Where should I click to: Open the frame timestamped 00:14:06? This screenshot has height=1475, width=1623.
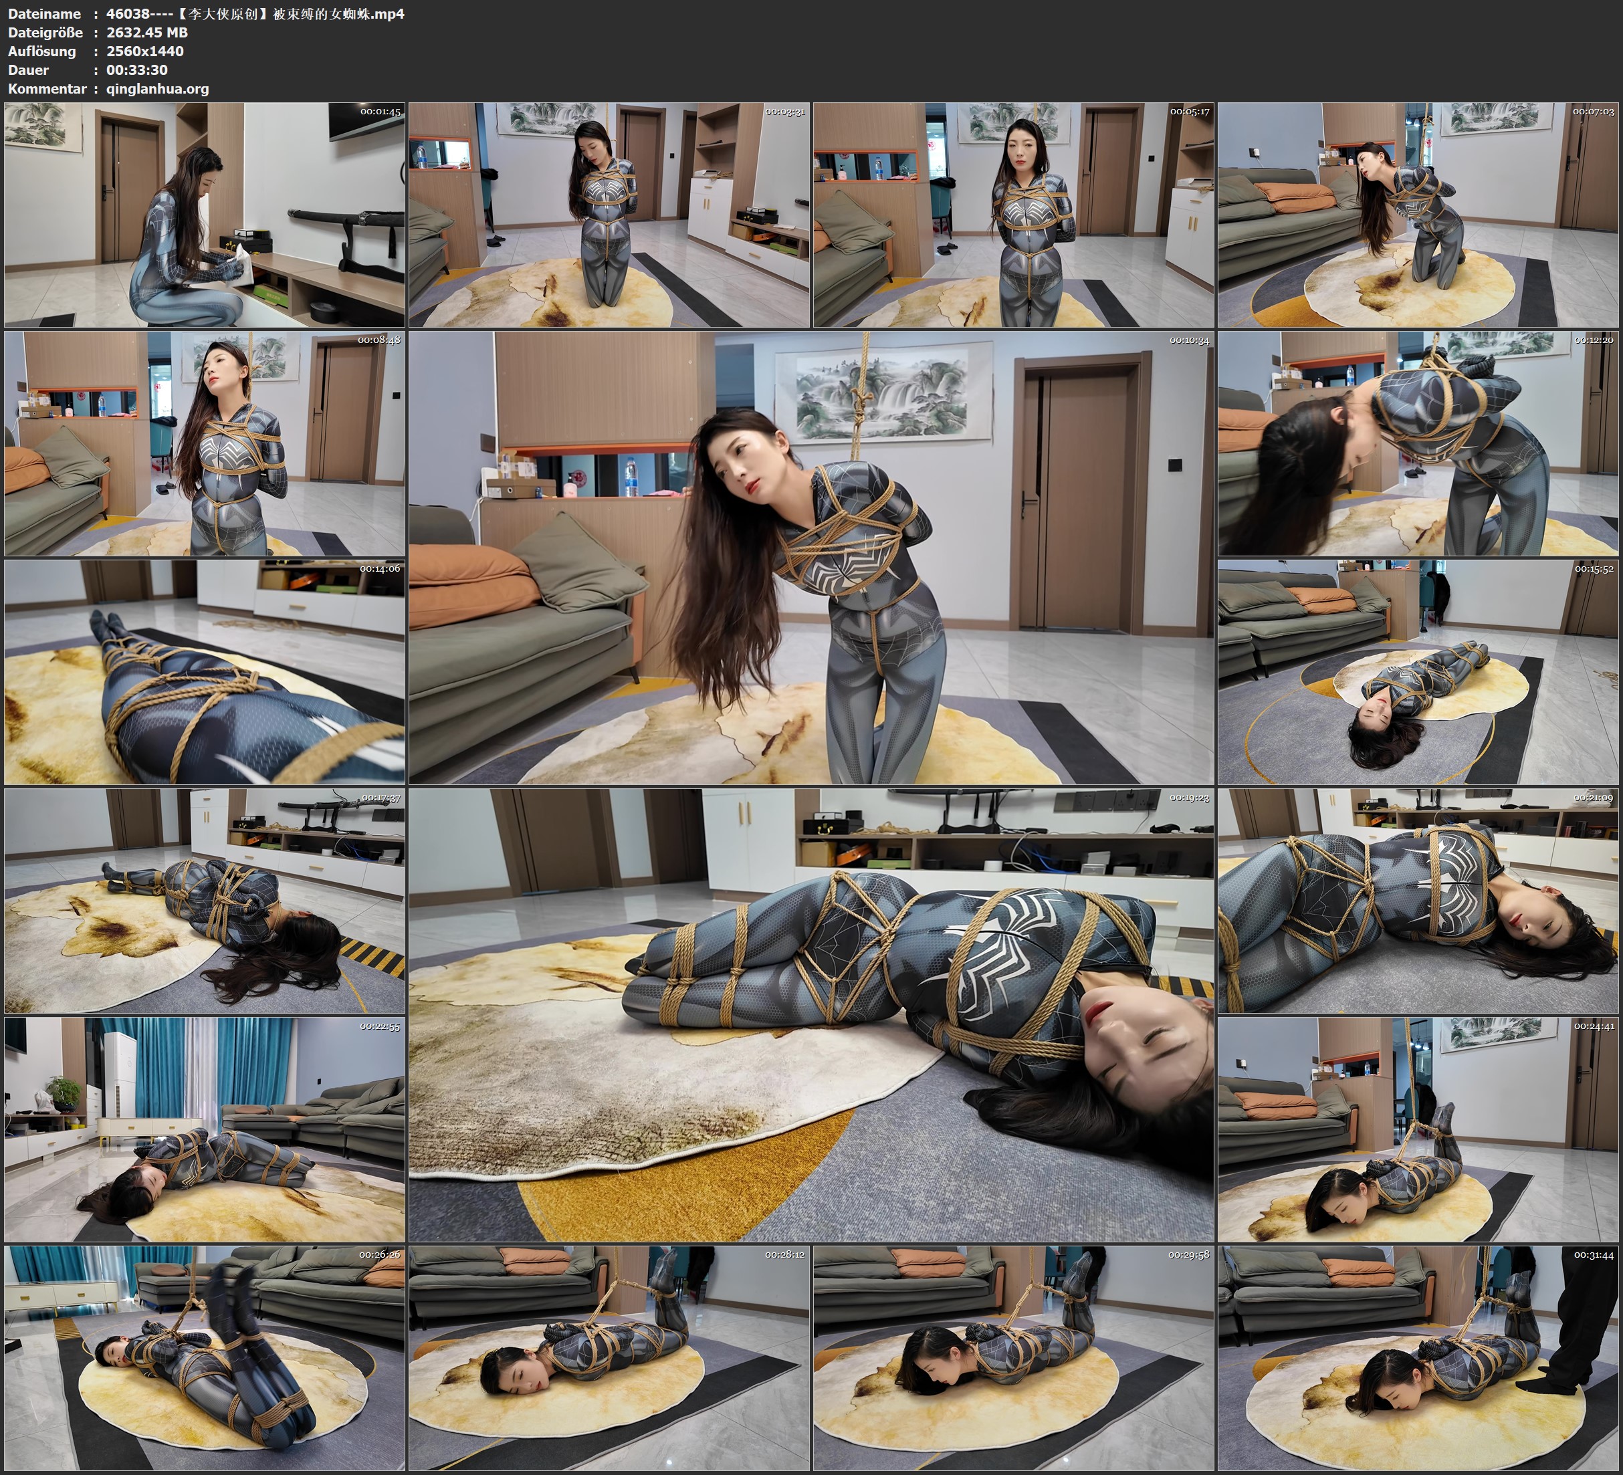pos(205,672)
